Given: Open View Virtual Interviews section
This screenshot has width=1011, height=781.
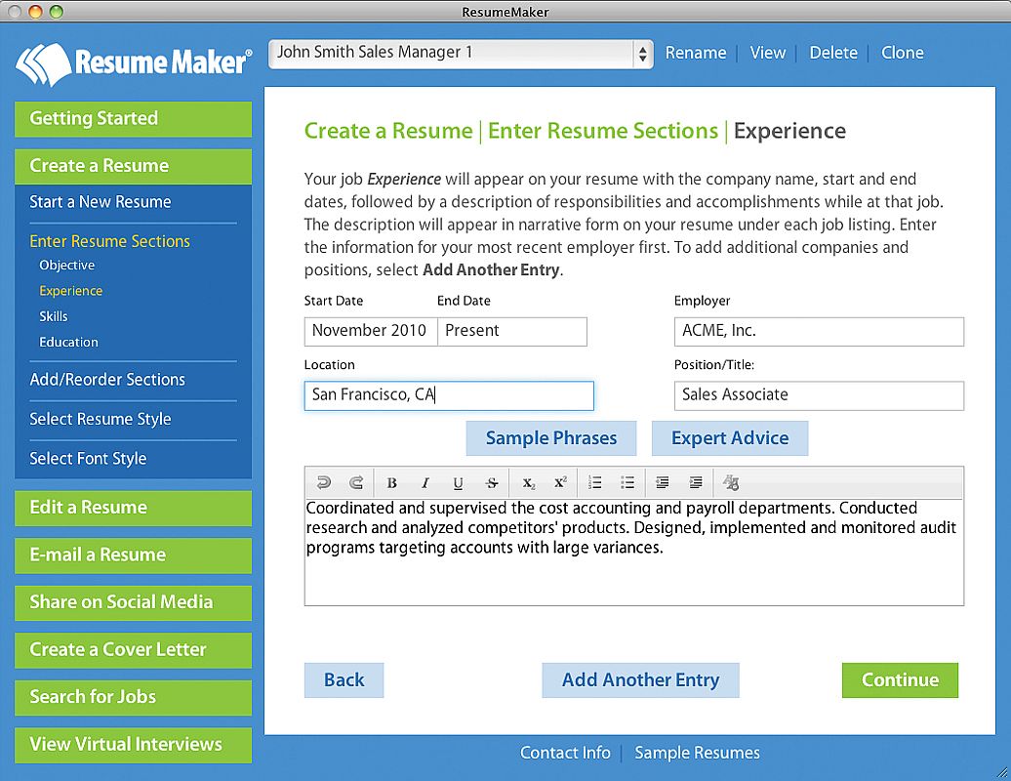Looking at the screenshot, I should point(133,745).
